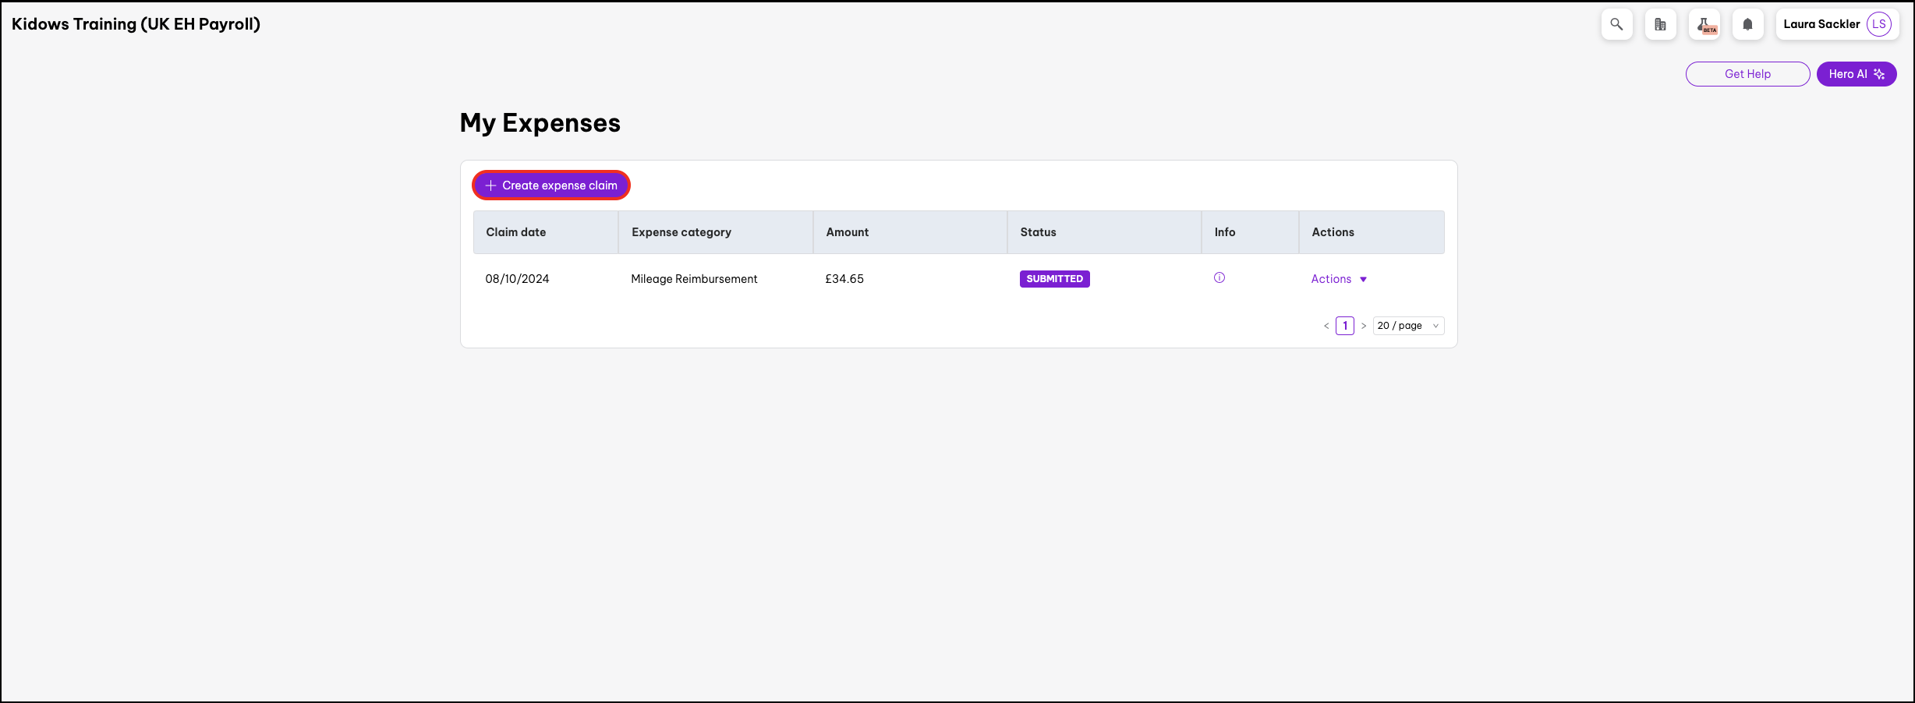Viewport: 1915px width, 703px height.
Task: Click the SUBMITTED status badge
Action: tap(1054, 279)
